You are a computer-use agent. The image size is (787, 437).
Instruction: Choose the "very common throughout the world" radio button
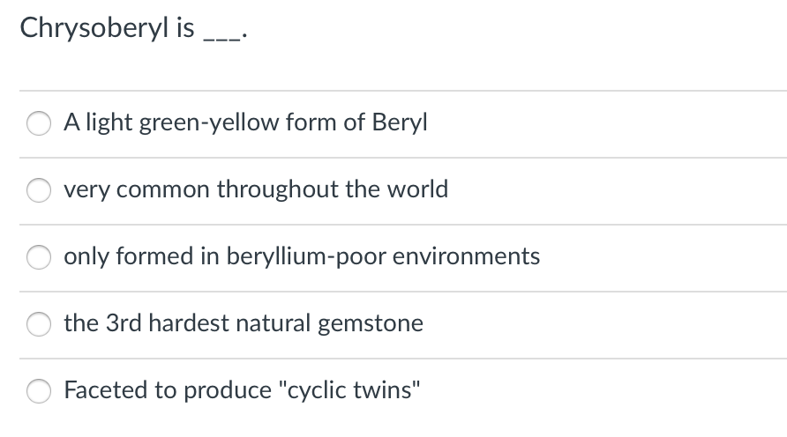tap(41, 190)
